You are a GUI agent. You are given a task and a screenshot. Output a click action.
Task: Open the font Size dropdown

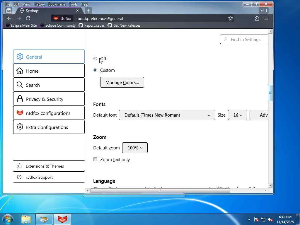pos(237,115)
